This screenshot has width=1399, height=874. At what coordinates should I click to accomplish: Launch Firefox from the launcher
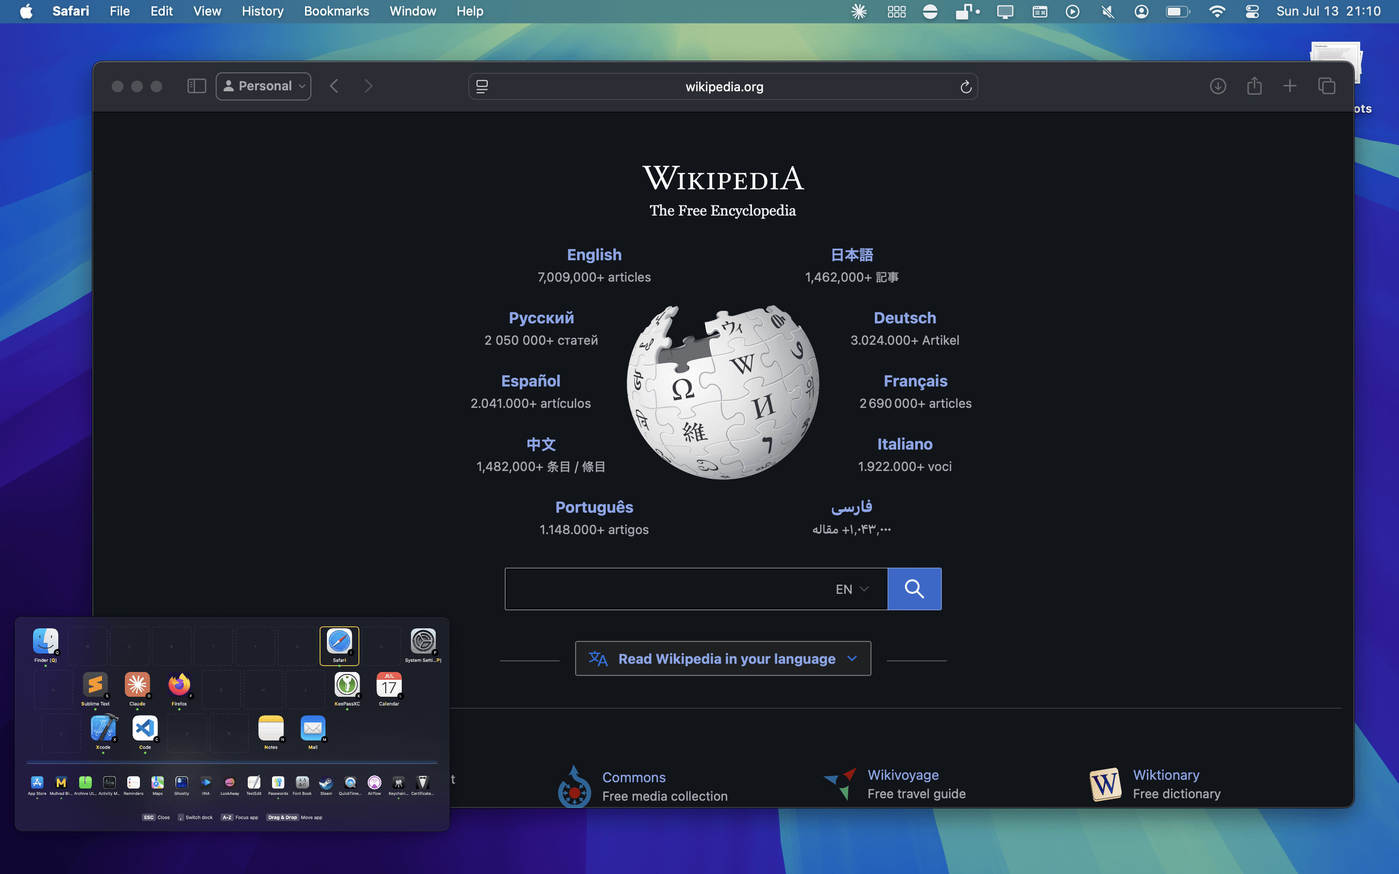[179, 685]
